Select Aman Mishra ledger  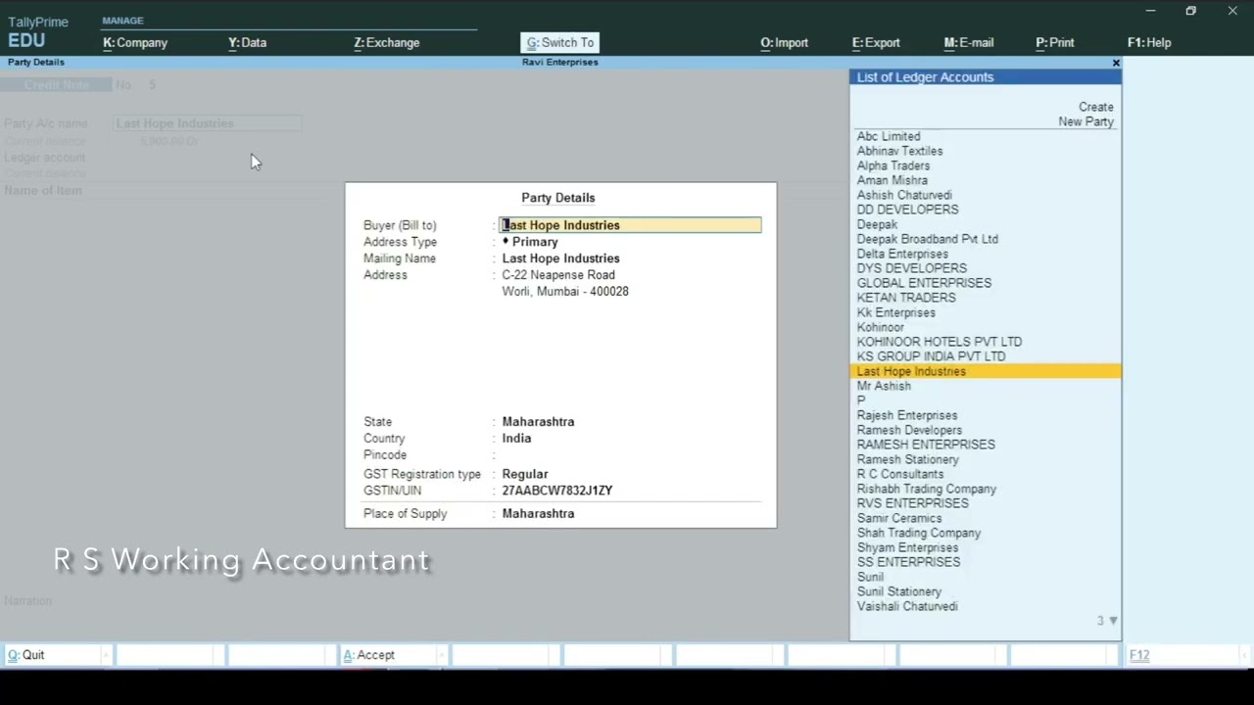892,180
